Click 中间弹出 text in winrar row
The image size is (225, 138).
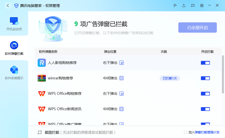point(110,78)
